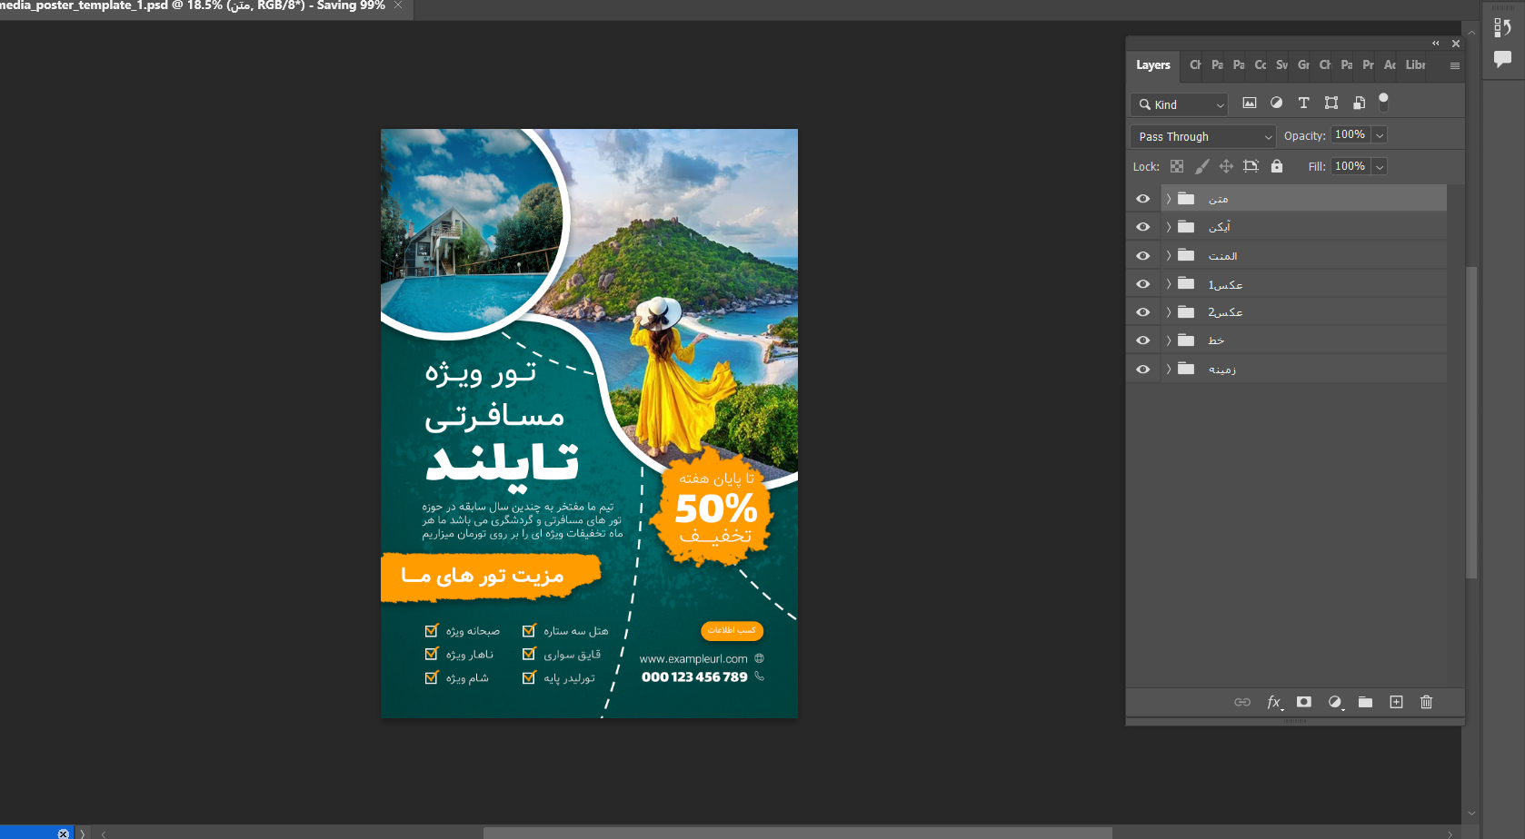Create a new layer with plus icon

1396,702
